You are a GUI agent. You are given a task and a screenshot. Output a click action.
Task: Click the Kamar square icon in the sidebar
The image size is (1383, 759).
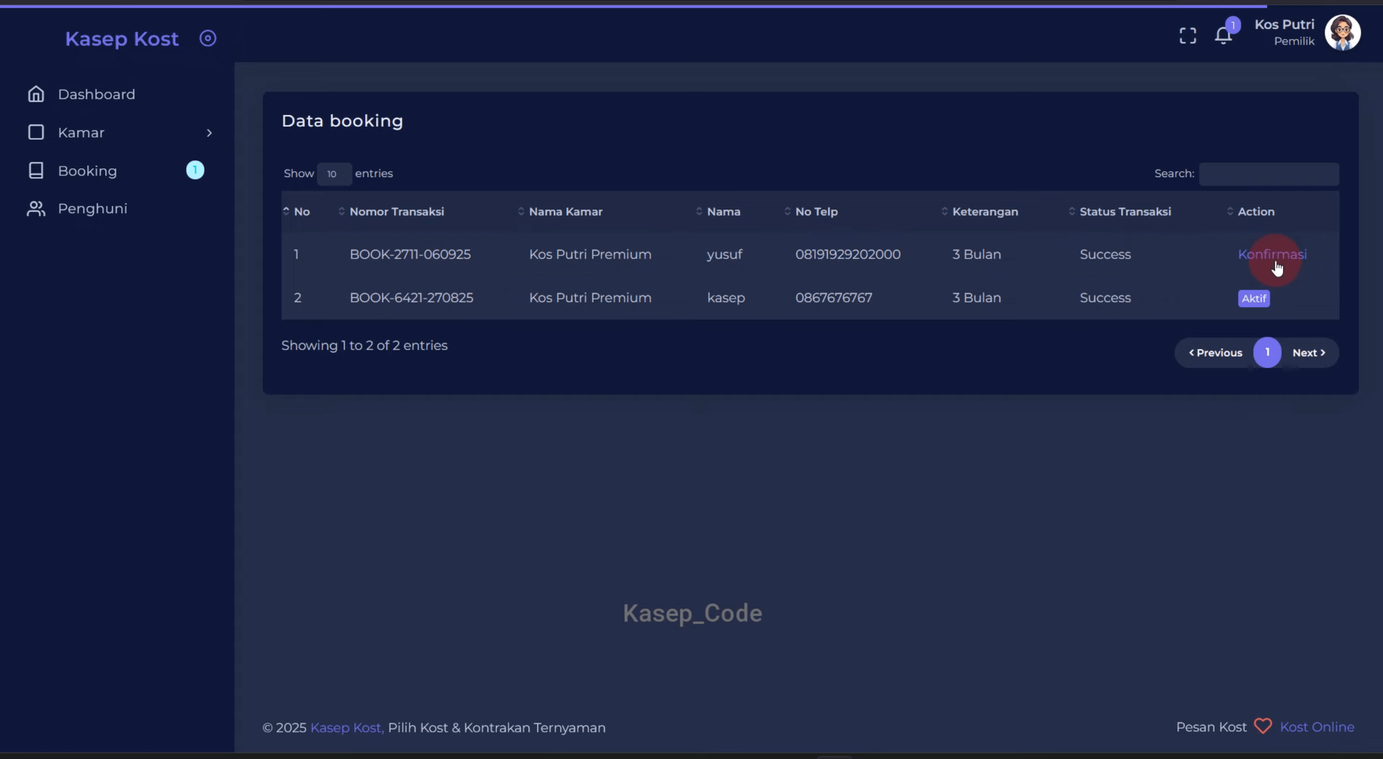(36, 133)
